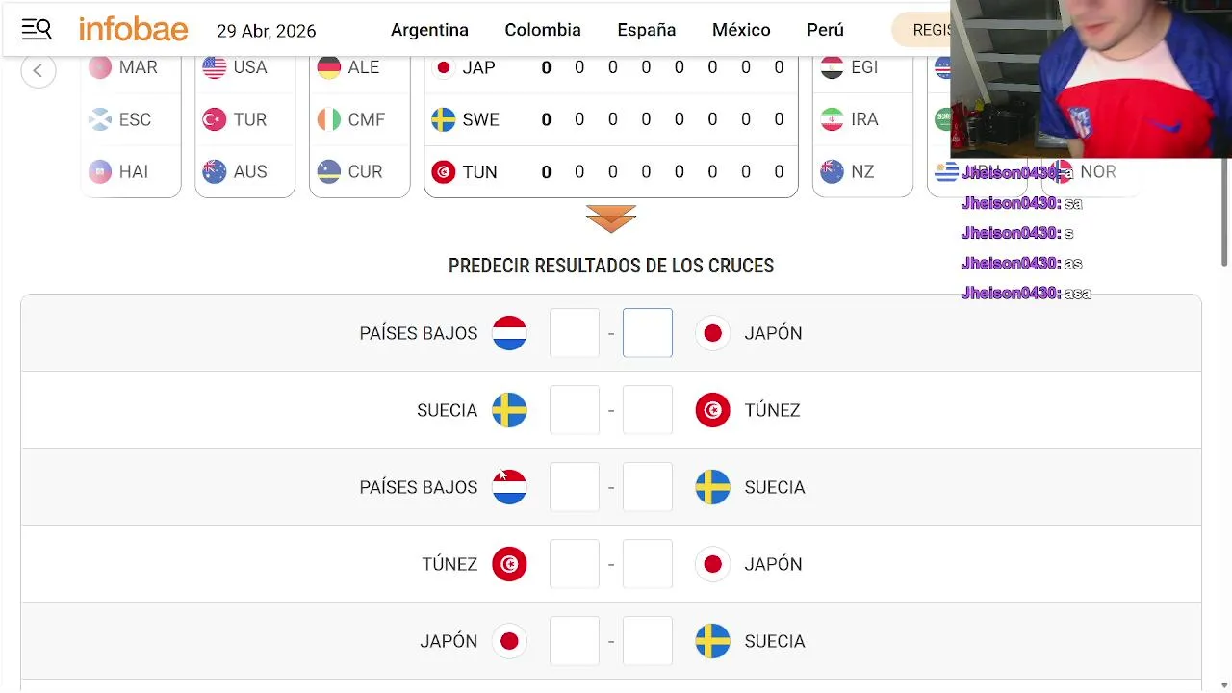Click Países Bajos flag in first match

(x=509, y=333)
